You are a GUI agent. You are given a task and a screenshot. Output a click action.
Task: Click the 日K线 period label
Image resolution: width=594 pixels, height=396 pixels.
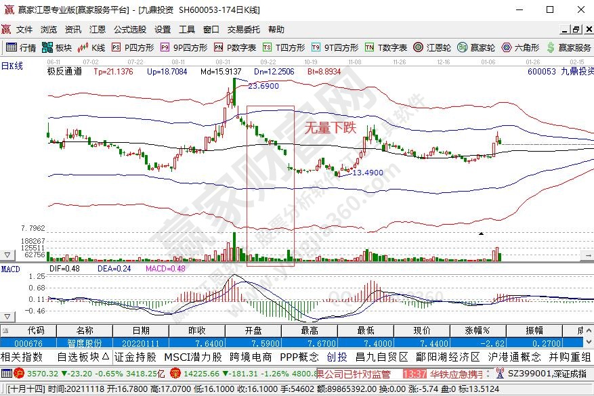(x=12, y=66)
